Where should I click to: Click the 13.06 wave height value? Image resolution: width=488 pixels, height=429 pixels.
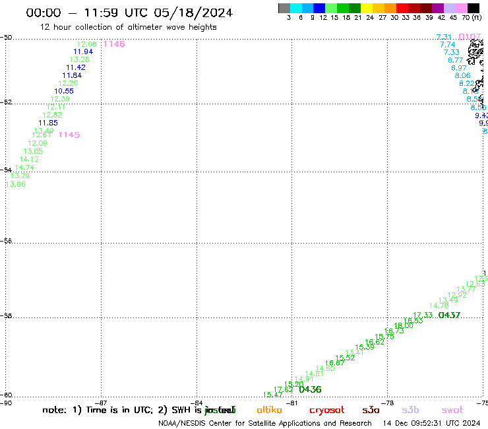click(x=16, y=184)
